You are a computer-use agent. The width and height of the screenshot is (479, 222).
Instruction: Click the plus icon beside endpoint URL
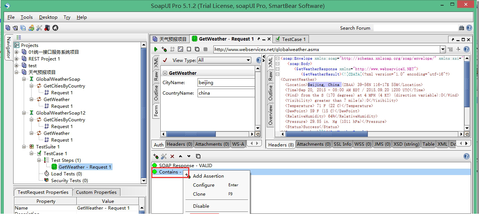pos(458,49)
